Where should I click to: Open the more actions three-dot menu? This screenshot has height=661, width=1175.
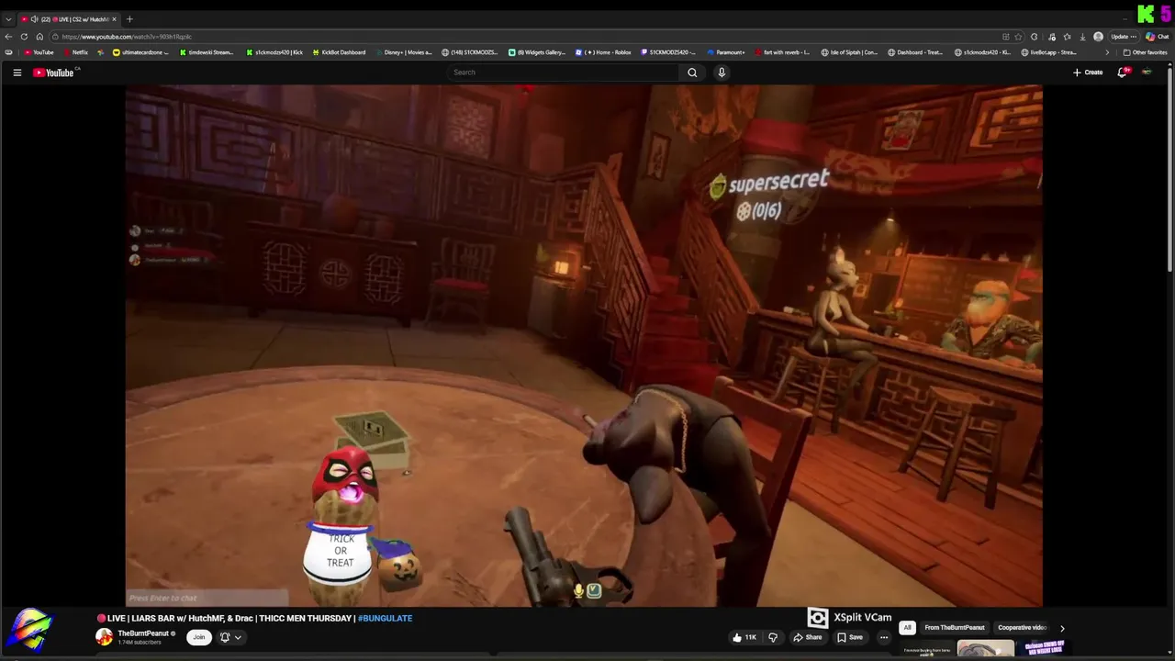(x=884, y=637)
